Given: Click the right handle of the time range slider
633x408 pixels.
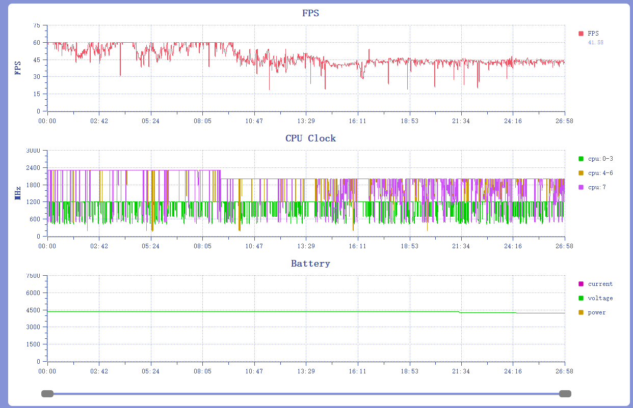Looking at the screenshot, I should click(x=565, y=394).
